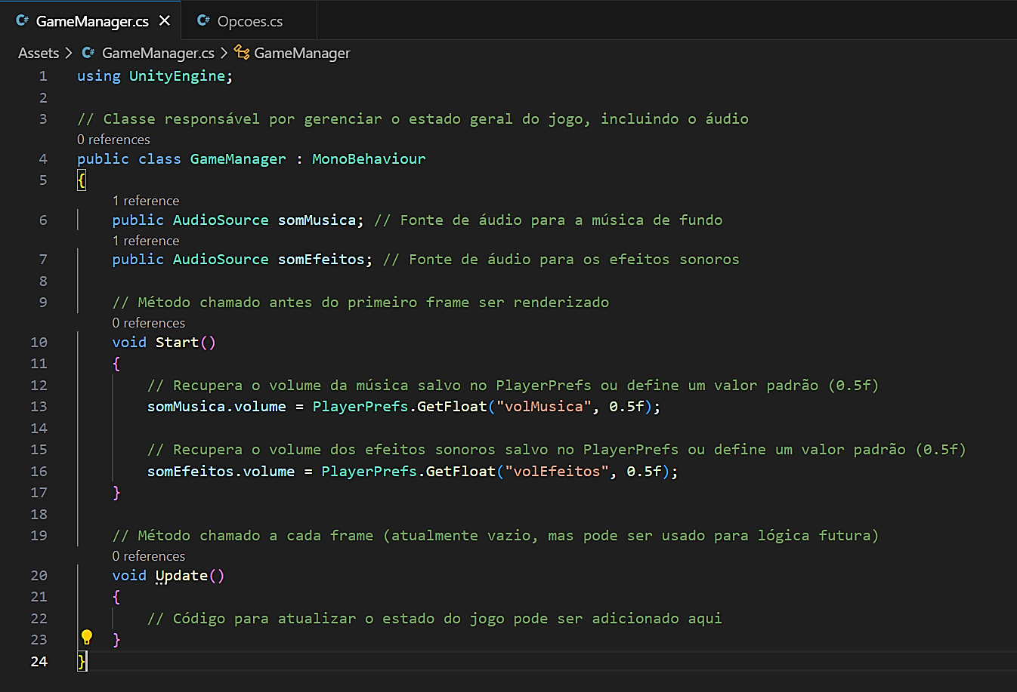Place the cursor on the MonoBehaviour base class
1017x692 pixels.
click(x=369, y=159)
